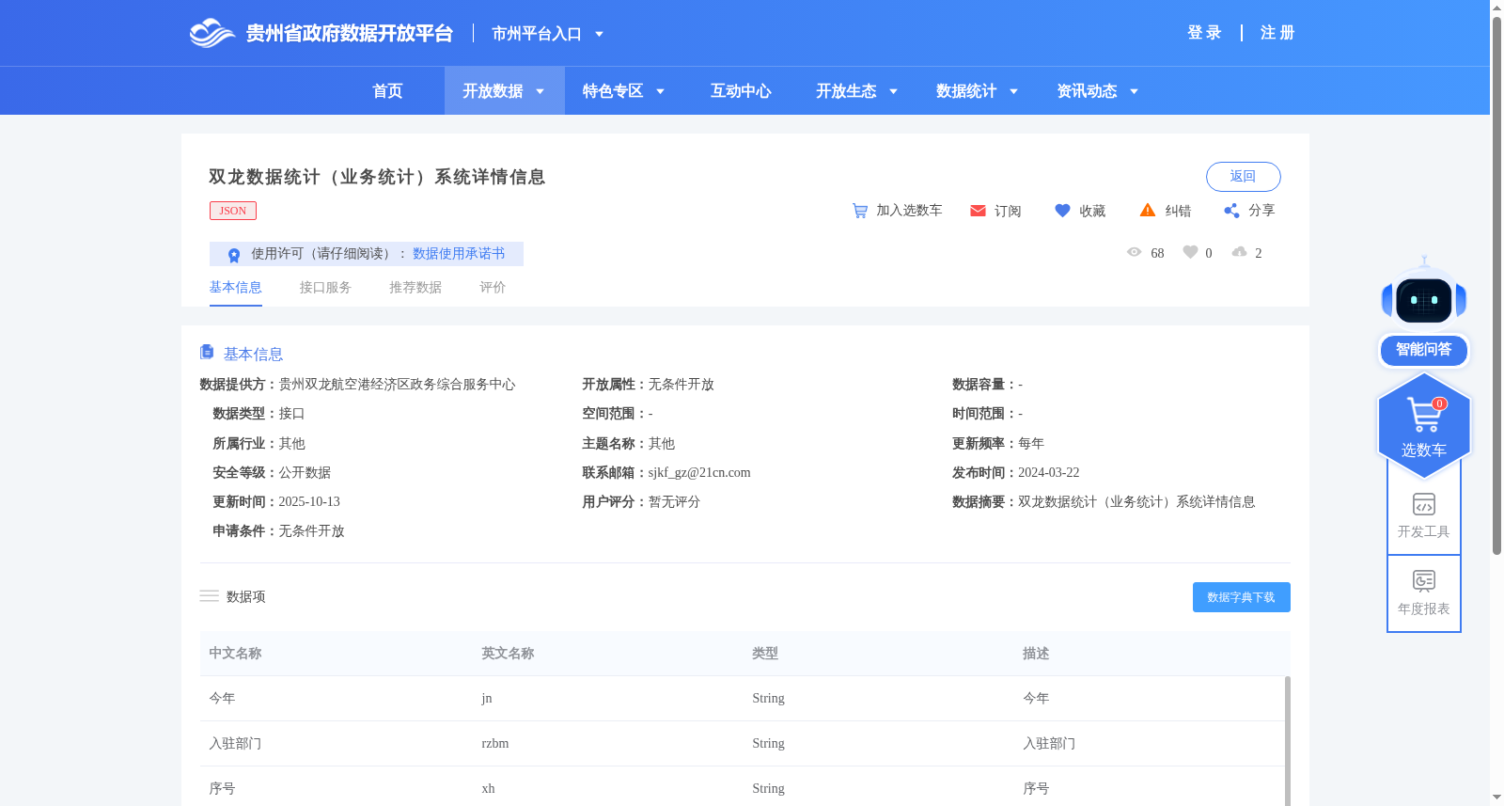
Task: Click the 数据项 list lines icon
Action: coord(209,596)
